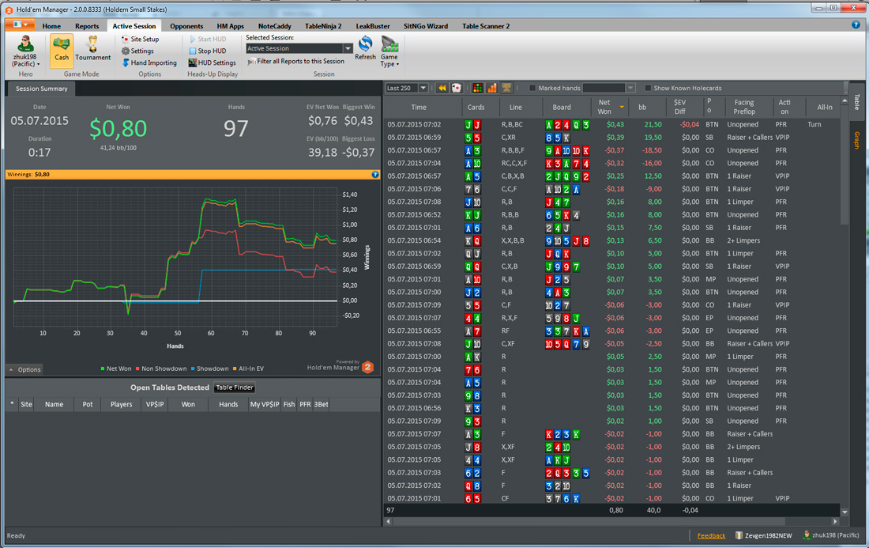Sort hands by bb column
This screenshot has height=548, width=869.
coord(642,108)
